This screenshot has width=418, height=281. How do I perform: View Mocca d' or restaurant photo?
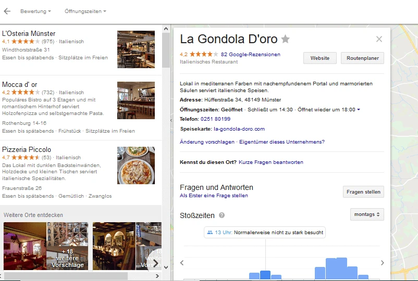click(136, 100)
